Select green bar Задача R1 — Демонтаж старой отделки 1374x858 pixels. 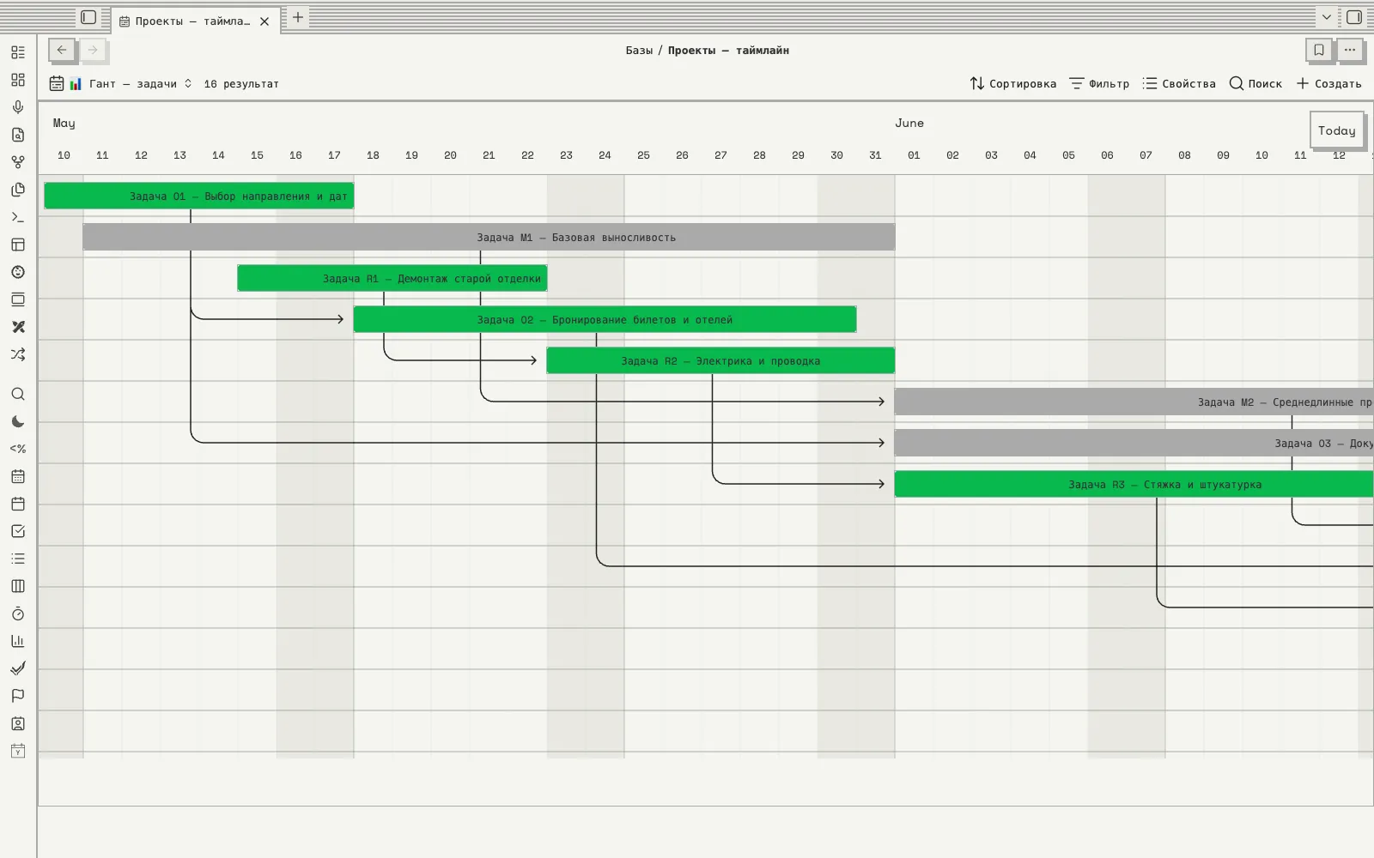[392, 278]
